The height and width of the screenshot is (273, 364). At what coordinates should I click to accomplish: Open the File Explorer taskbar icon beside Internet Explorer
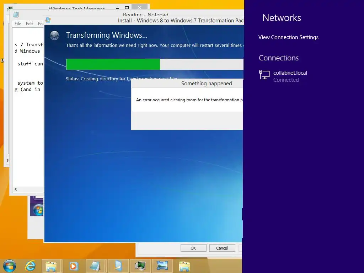pos(51,266)
